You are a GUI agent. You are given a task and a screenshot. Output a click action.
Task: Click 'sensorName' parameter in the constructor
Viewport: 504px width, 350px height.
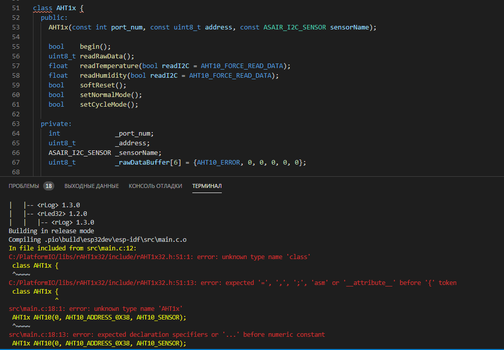point(349,27)
